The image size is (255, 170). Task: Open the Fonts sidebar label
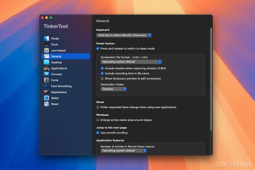pyautogui.click(x=55, y=80)
